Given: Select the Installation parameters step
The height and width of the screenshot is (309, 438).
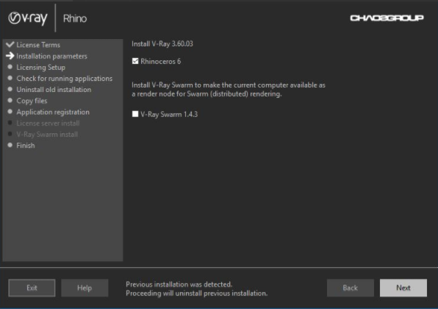Looking at the screenshot, I should pos(51,56).
